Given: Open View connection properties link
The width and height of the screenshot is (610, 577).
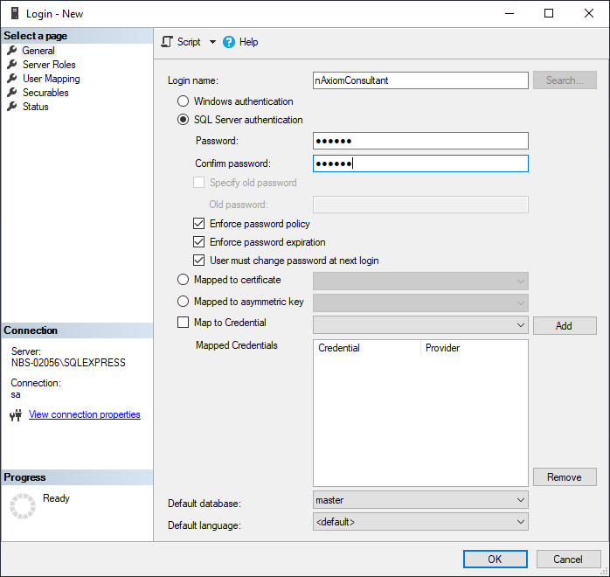Looking at the screenshot, I should [x=85, y=414].
